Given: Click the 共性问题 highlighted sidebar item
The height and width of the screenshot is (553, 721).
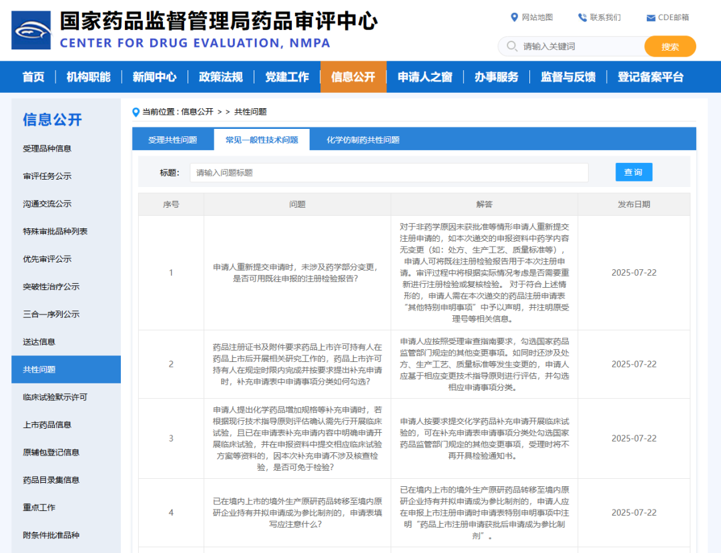Looking at the screenshot, I should click(40, 369).
